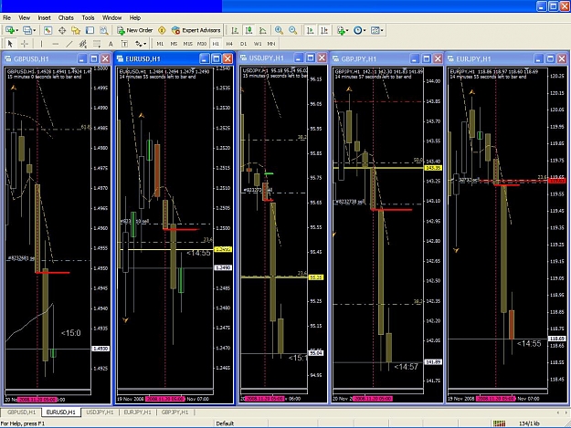Switch to MN timeframe
The width and height of the screenshot is (571, 428).
pos(271,44)
